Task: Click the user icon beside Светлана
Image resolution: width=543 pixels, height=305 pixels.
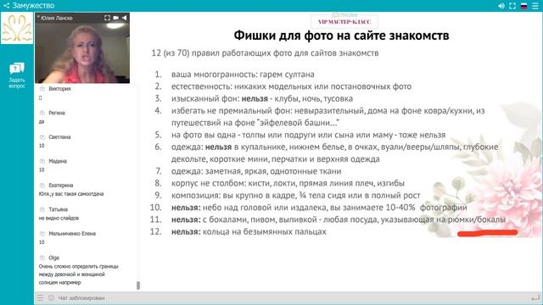Action: pyautogui.click(x=42, y=137)
